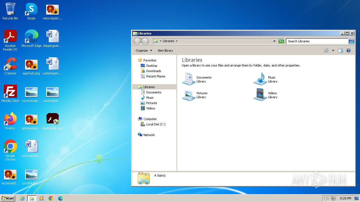Open the Videos library in main pane

click(265, 95)
